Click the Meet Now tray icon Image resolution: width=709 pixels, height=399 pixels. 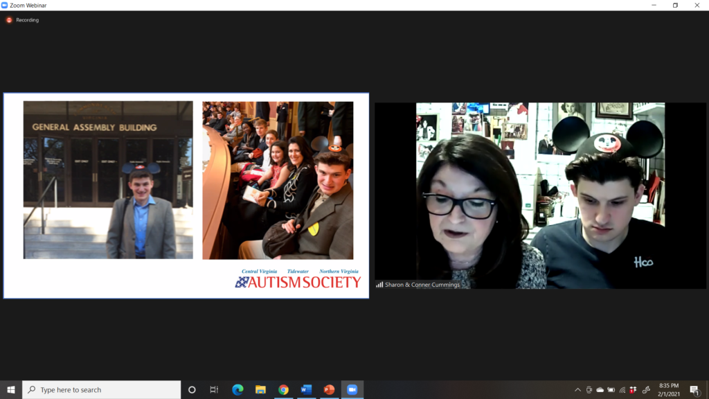coord(589,389)
